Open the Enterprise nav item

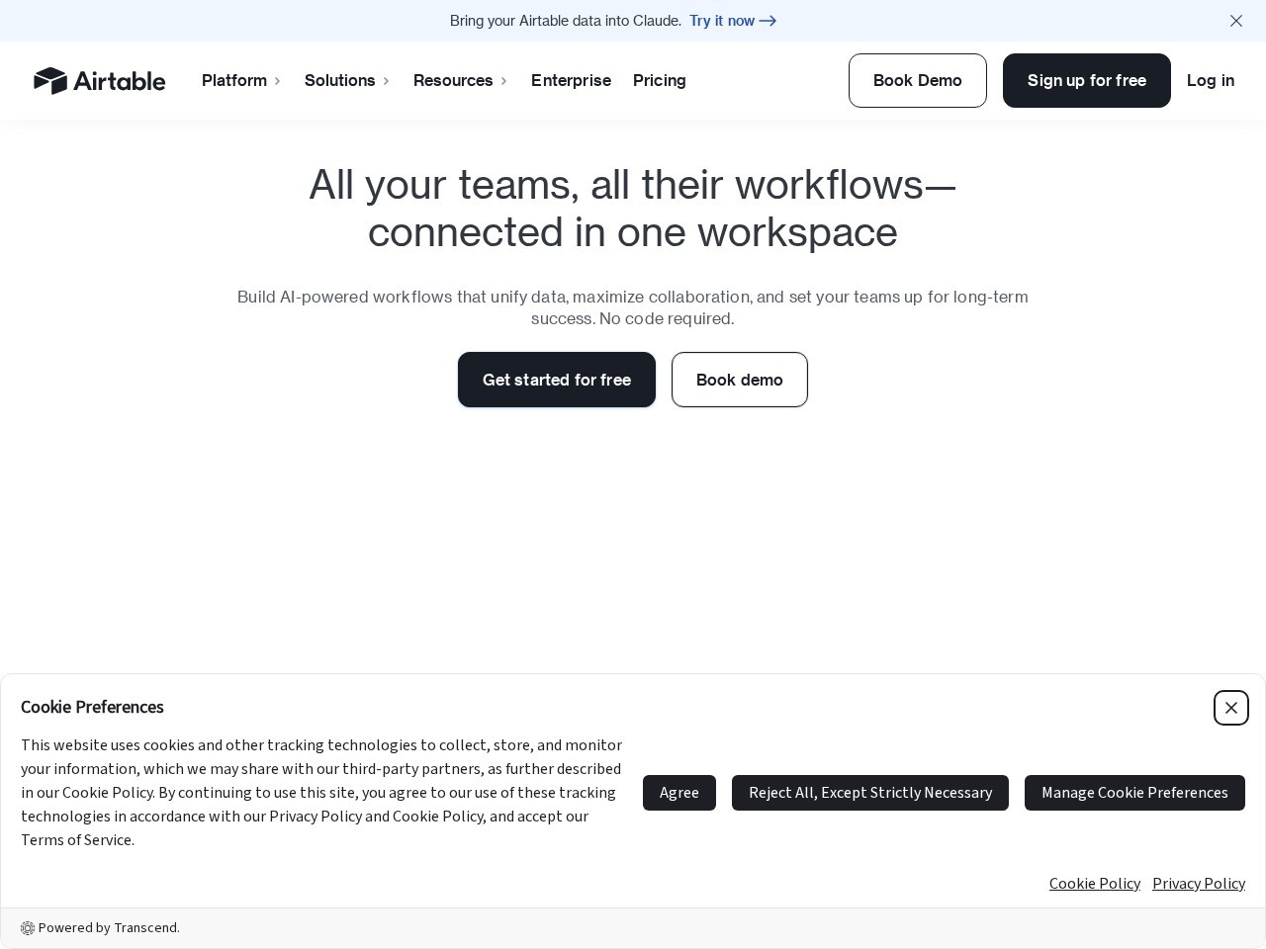[x=571, y=80]
